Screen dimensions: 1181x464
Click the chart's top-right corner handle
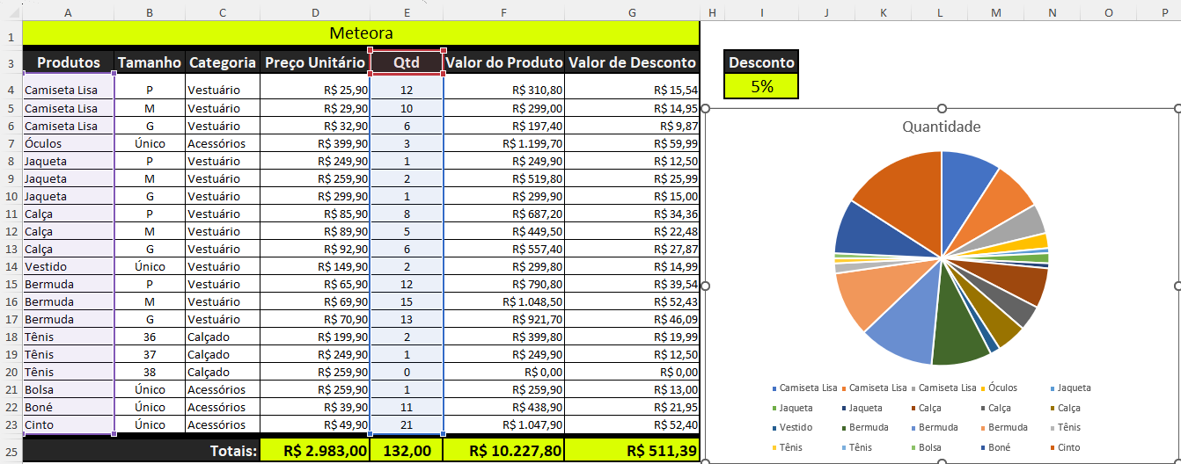point(1177,108)
